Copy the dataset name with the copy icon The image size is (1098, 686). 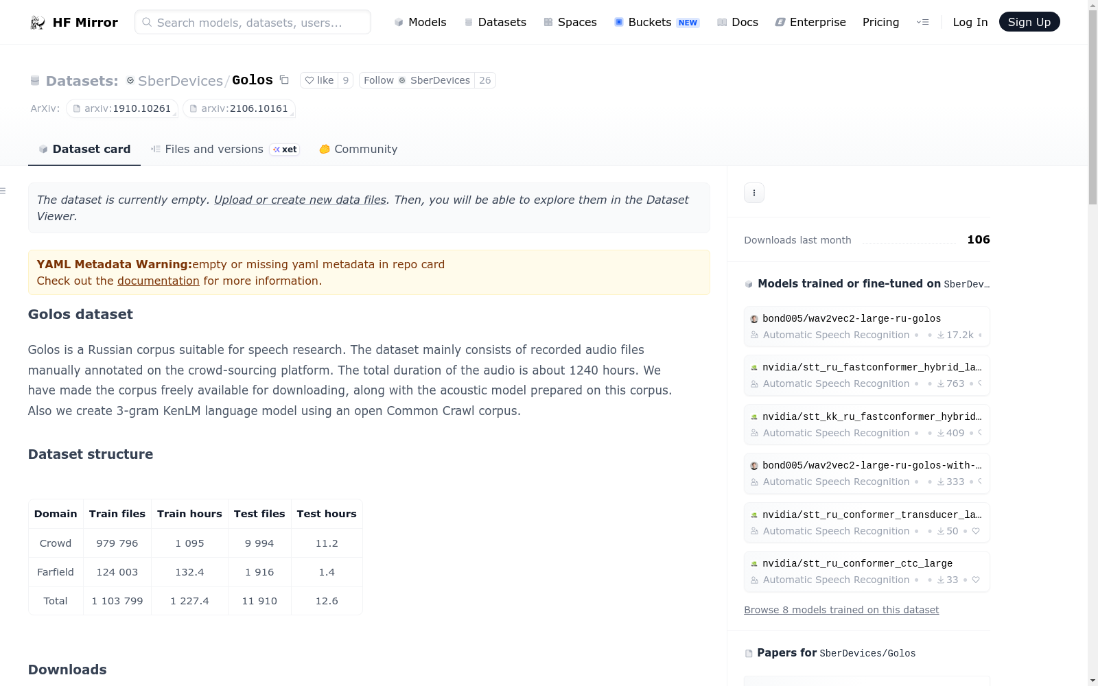point(284,80)
